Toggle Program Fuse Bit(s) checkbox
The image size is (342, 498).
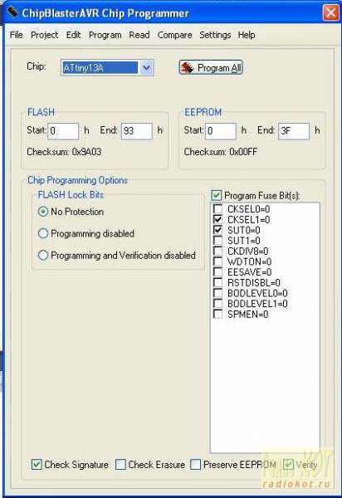217,195
